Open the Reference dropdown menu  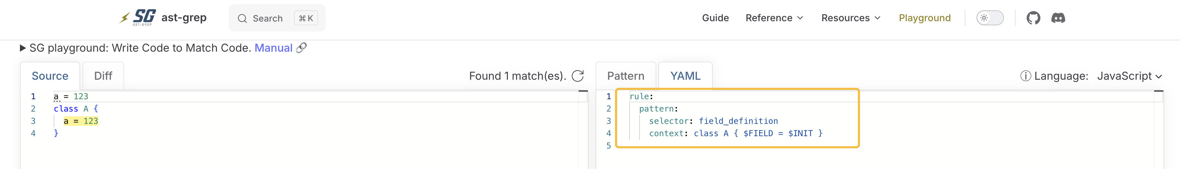774,18
